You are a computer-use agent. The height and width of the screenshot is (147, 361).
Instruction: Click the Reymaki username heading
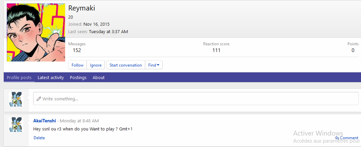coord(82,8)
